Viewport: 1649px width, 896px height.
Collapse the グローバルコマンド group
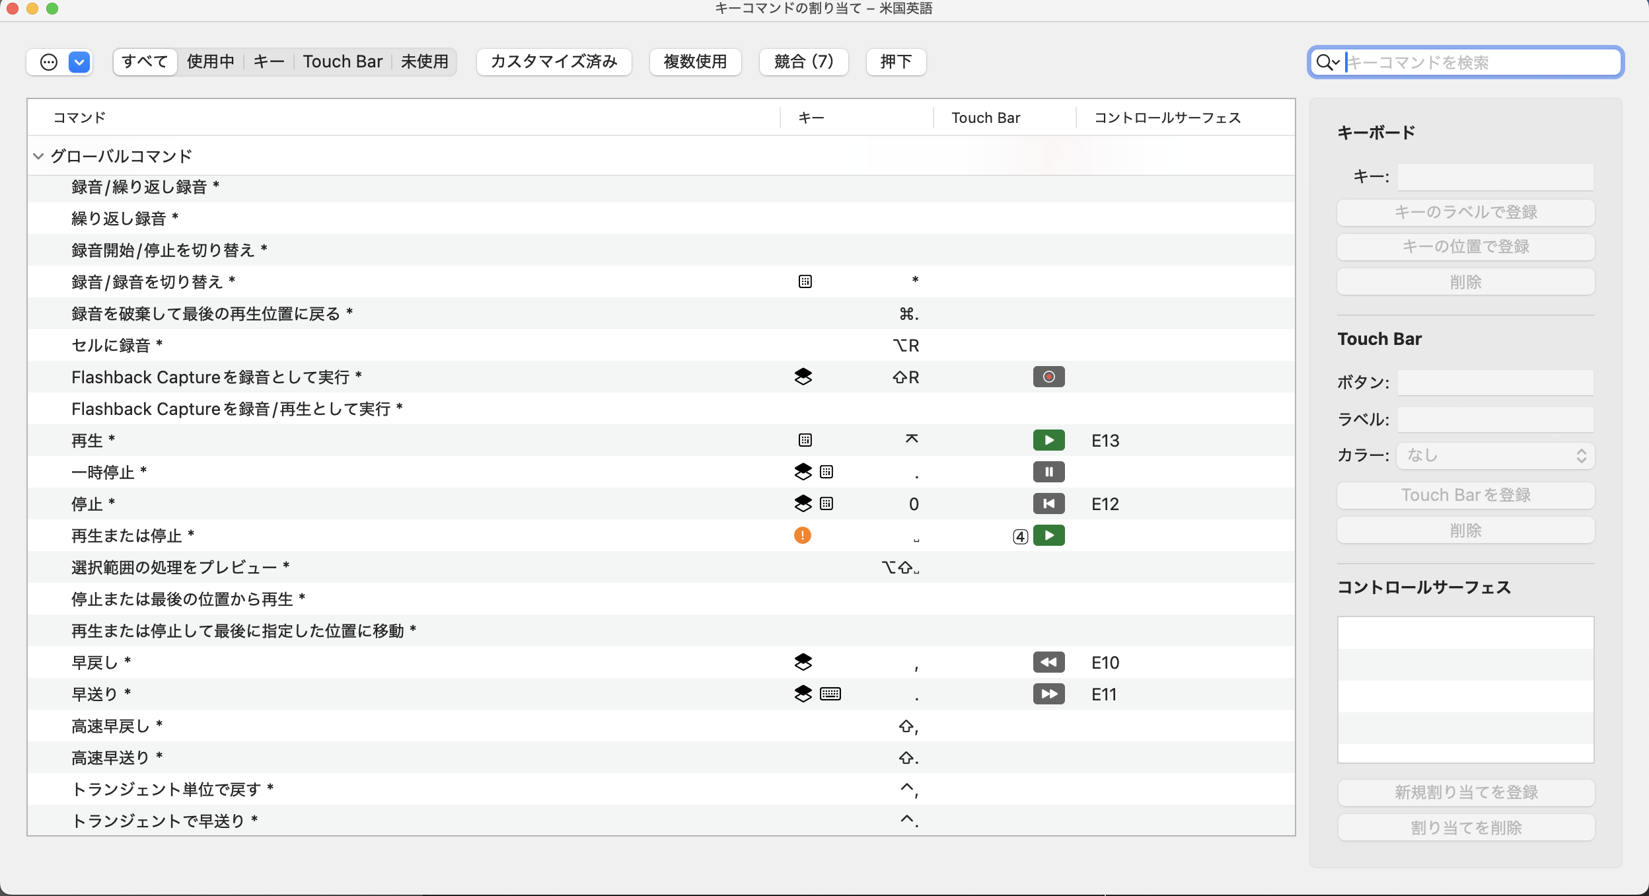(38, 156)
